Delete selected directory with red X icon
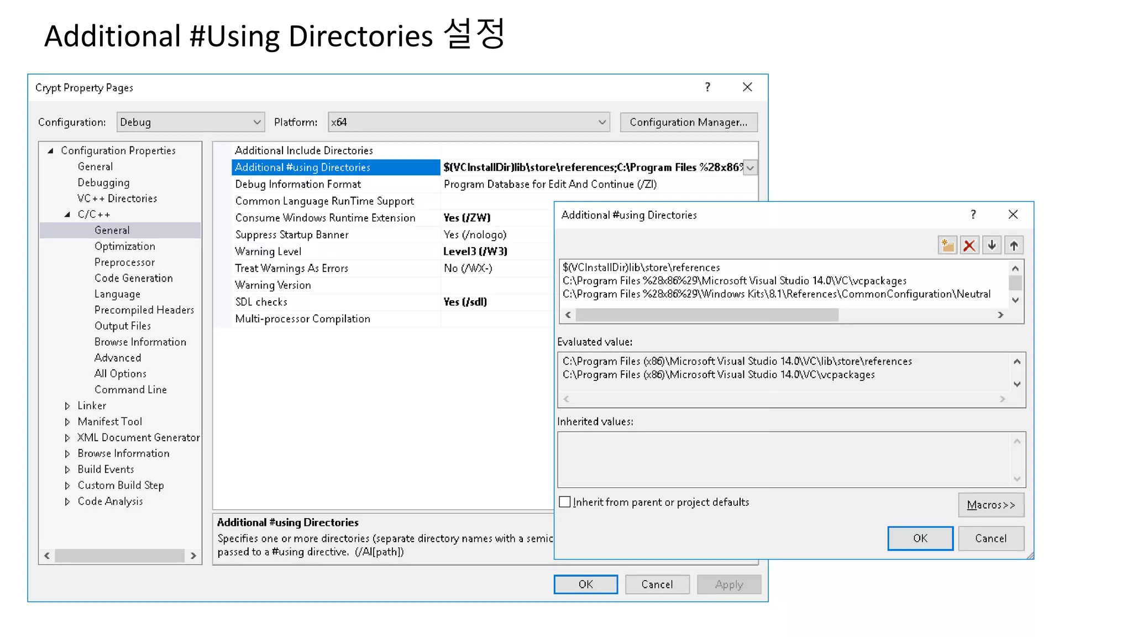1132x637 pixels. (969, 246)
